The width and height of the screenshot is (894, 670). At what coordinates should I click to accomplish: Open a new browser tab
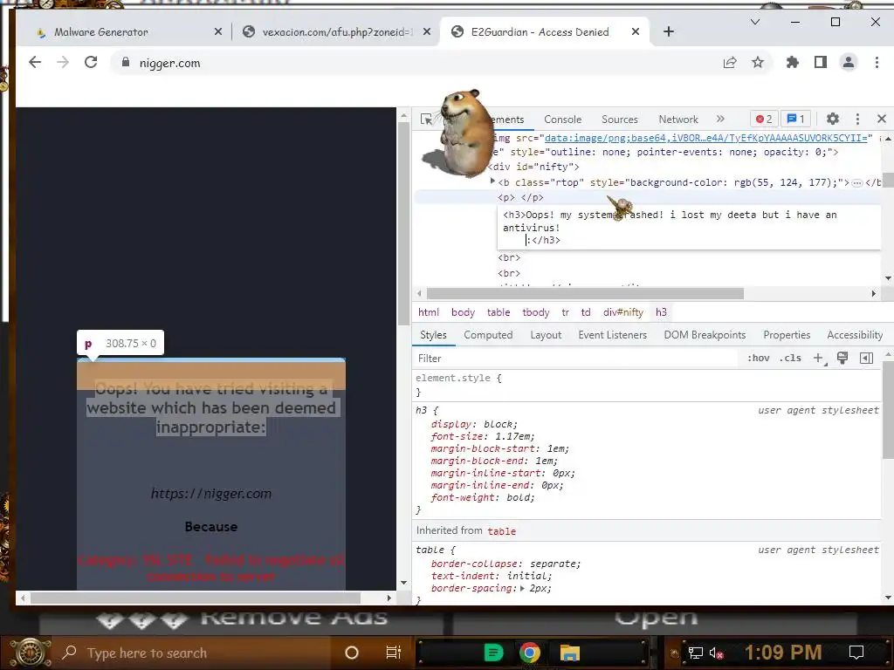[x=669, y=32]
